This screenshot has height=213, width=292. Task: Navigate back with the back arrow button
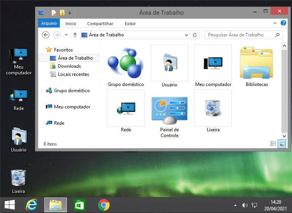[x=46, y=35]
